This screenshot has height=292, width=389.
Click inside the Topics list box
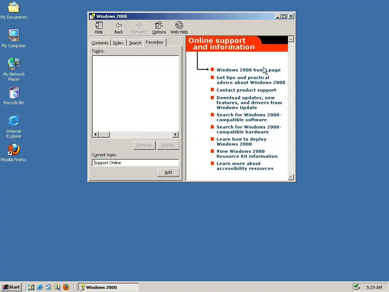tap(136, 94)
